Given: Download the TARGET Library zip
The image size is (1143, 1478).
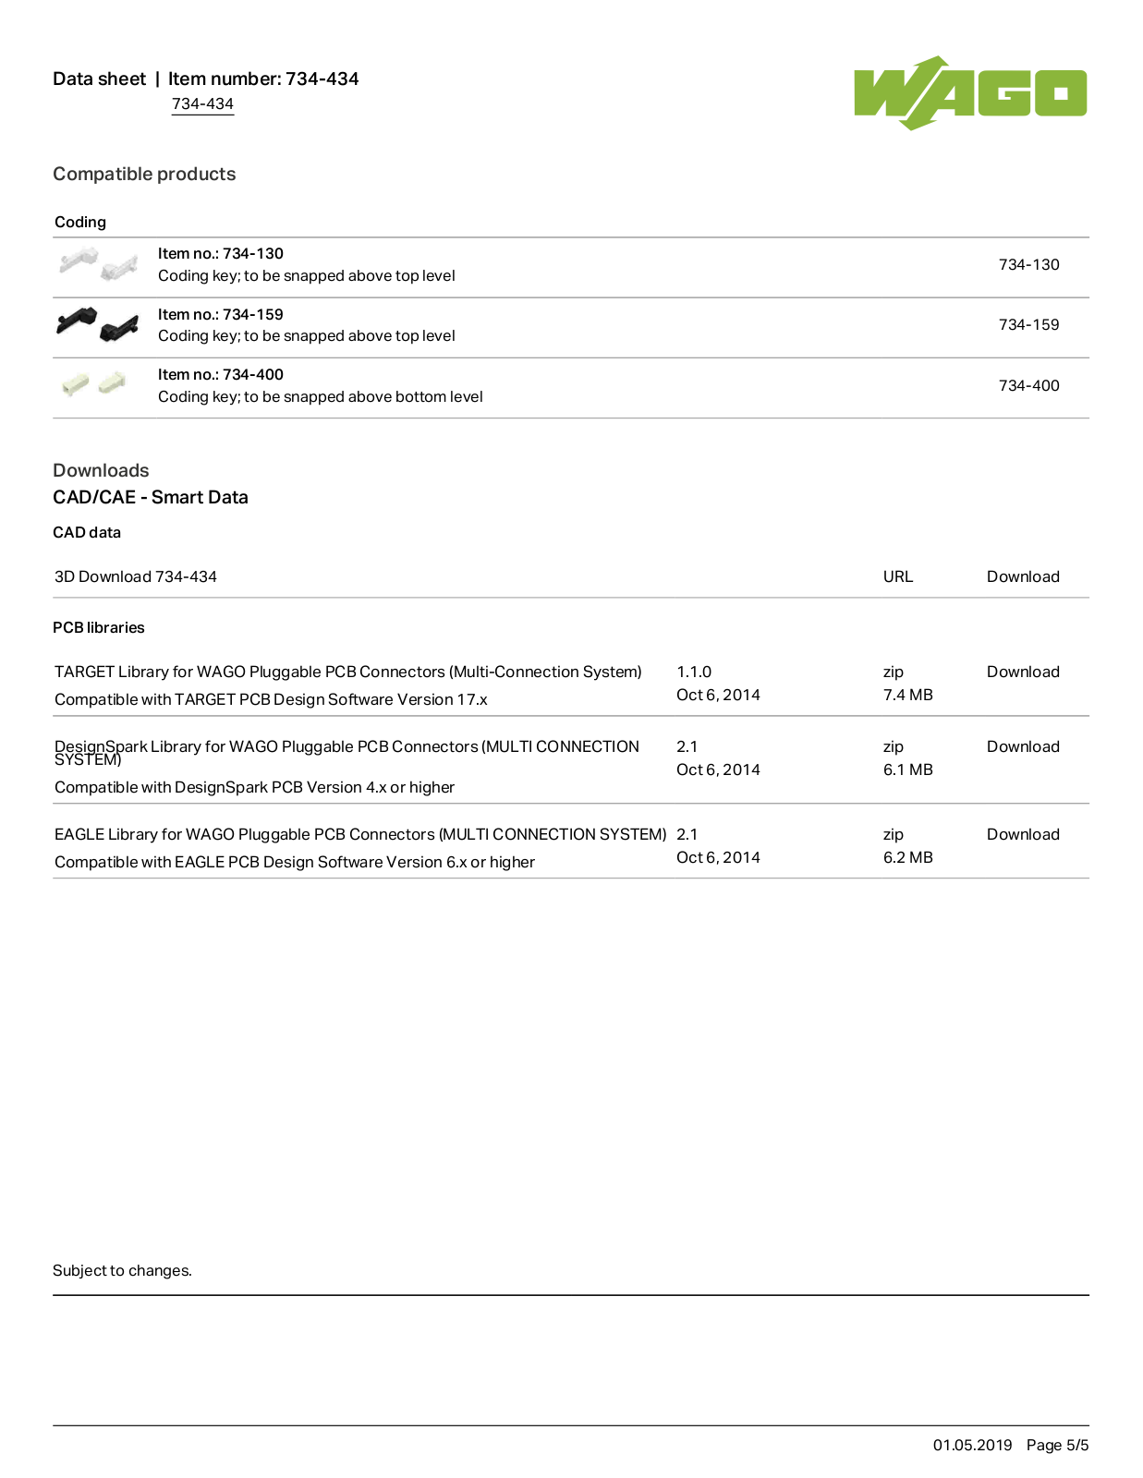Looking at the screenshot, I should pyautogui.click(x=1023, y=672).
